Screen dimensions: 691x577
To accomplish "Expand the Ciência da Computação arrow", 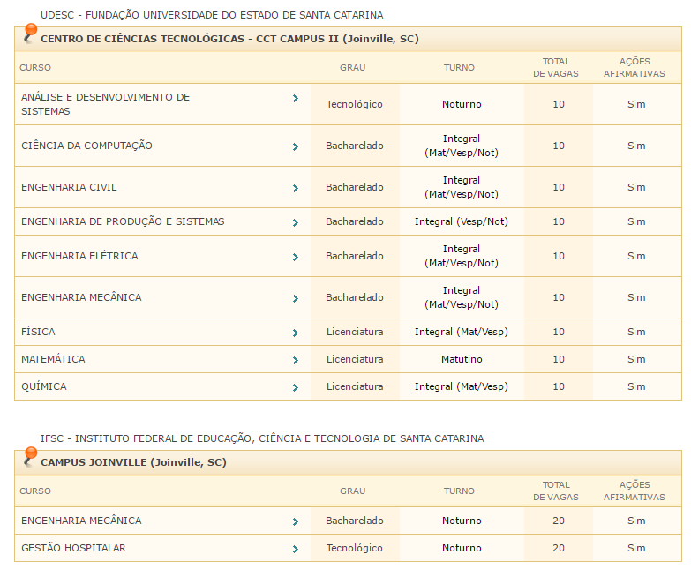I will [x=296, y=146].
